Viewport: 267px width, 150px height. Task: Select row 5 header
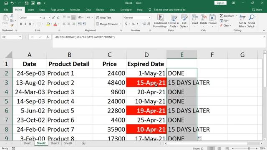[x=6, y=101]
